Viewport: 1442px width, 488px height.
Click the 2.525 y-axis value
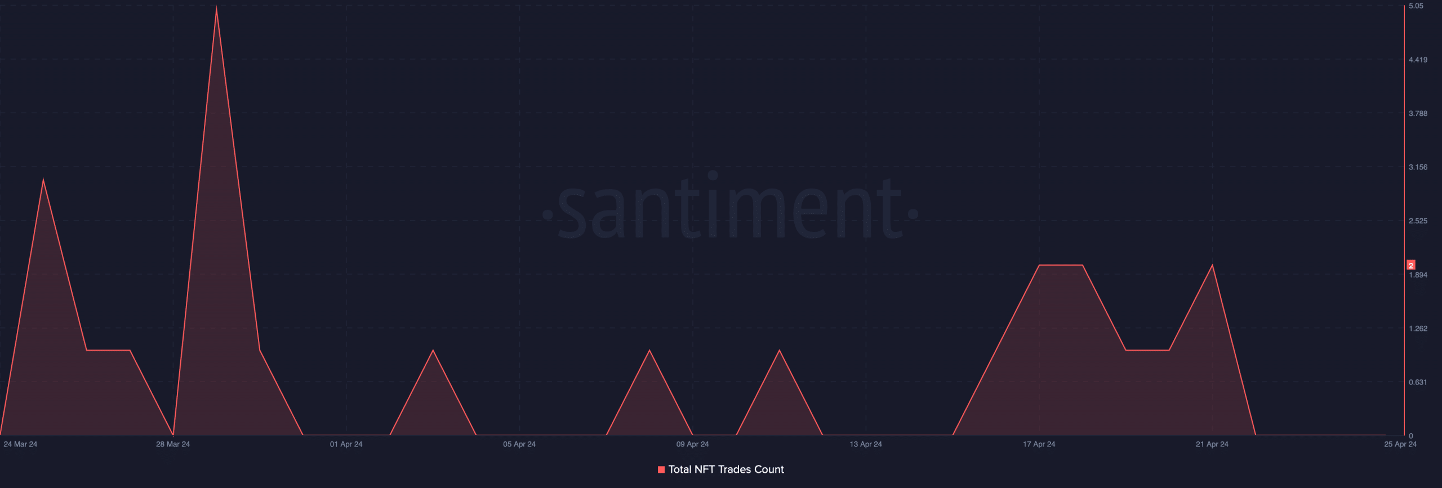[x=1418, y=221]
